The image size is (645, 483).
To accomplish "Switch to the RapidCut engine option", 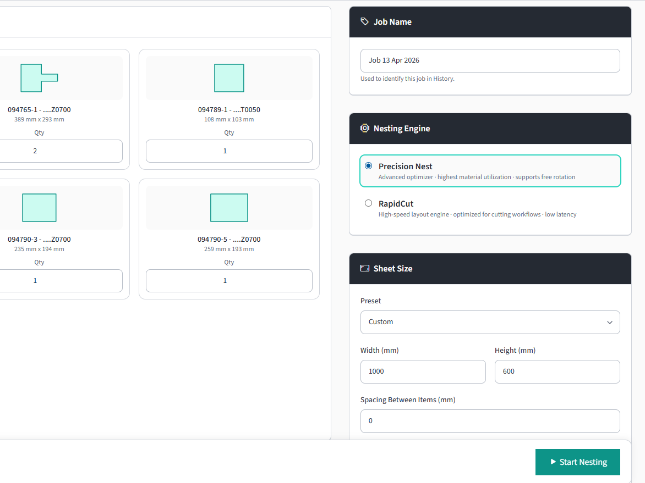I will click(368, 203).
